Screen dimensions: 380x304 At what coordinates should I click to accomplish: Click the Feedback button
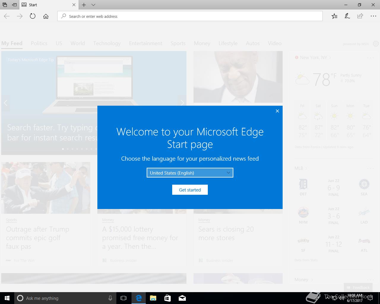coord(358,287)
